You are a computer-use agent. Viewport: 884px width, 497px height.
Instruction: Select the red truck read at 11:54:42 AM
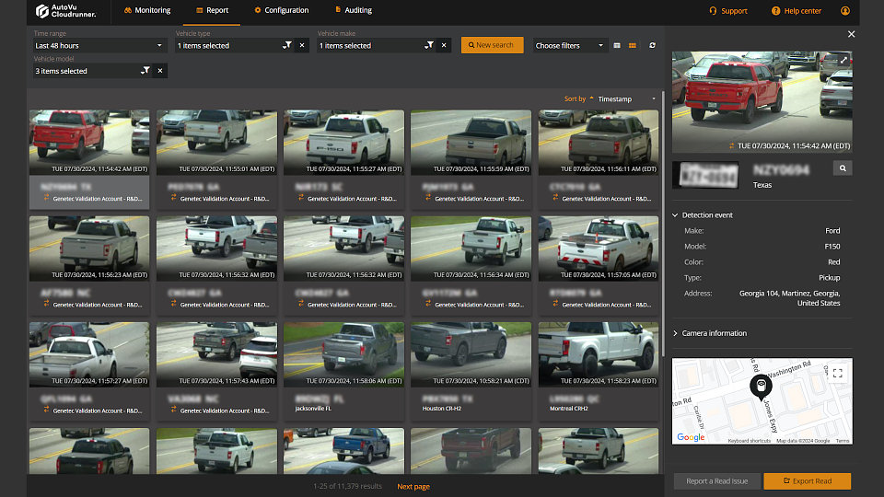pyautogui.click(x=89, y=142)
